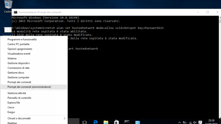Select Cerca in the menu

coord(34,107)
